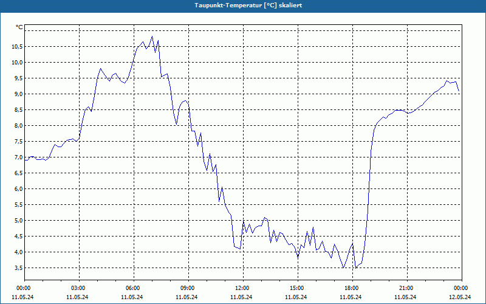Viewport: 486px width, 304px height.
Task: Click the 9,0 y-axis label
Action: (x=18, y=94)
